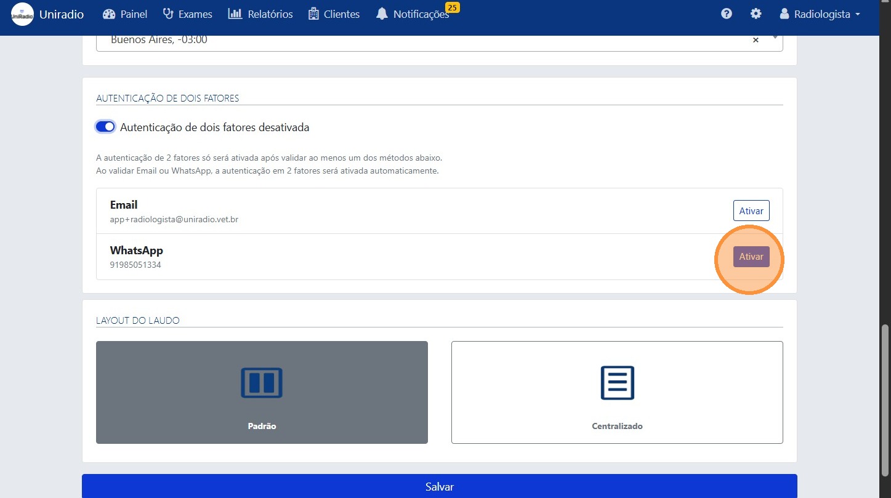Clear the Buenos Aires timezone selection

tap(756, 40)
